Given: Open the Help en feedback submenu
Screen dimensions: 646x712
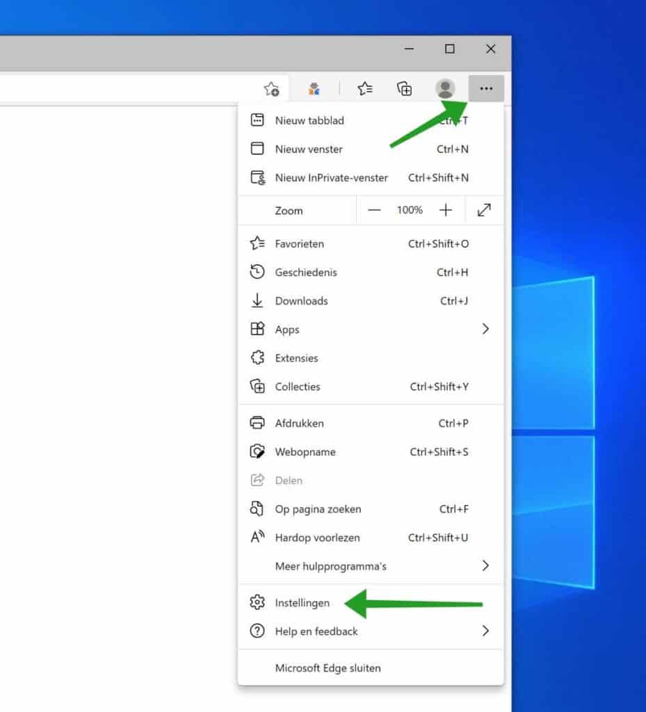Looking at the screenshot, I should (x=485, y=631).
